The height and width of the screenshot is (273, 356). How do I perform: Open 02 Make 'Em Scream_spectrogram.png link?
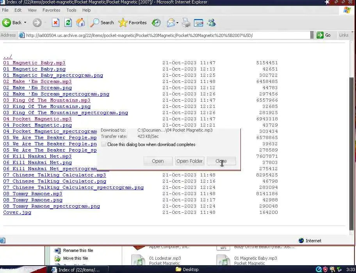(56, 94)
